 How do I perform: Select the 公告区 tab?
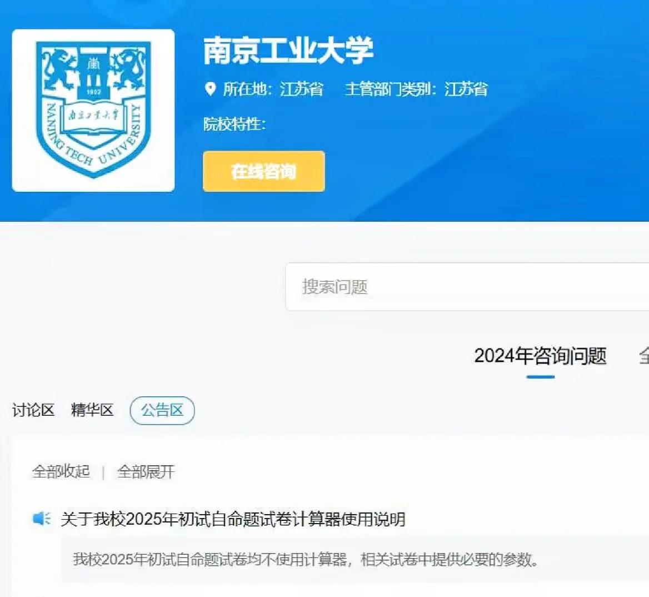(x=162, y=410)
